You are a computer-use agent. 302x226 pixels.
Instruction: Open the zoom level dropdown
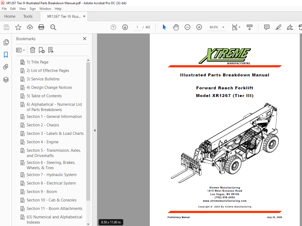pos(223,27)
